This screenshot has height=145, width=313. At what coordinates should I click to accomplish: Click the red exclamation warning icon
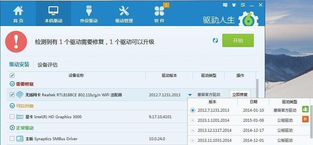tap(16, 42)
